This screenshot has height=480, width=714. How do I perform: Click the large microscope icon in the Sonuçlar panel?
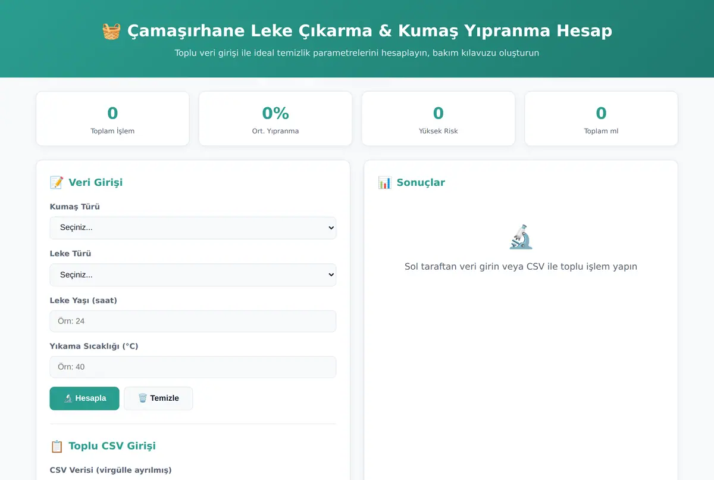pos(521,236)
